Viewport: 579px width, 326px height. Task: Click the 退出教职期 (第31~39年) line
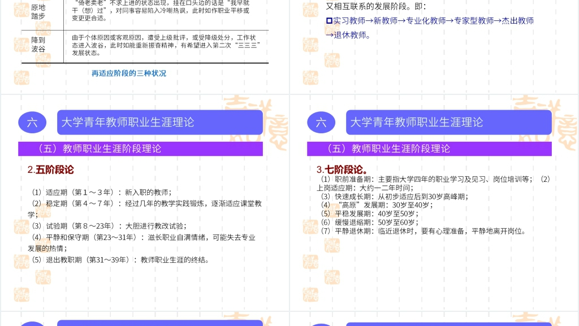click(x=120, y=260)
